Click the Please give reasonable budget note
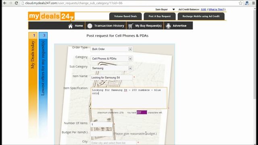 [x=135, y=134]
